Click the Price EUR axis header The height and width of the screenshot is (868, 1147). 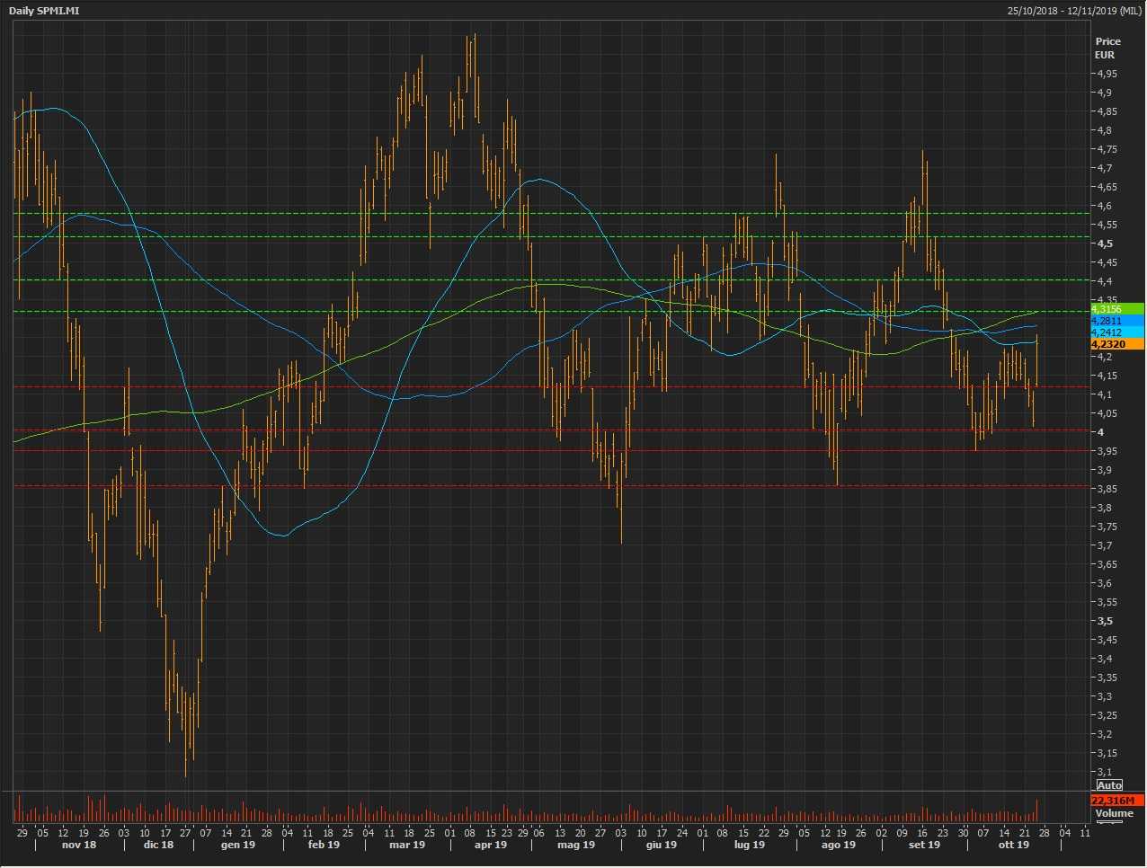[x=1107, y=48]
